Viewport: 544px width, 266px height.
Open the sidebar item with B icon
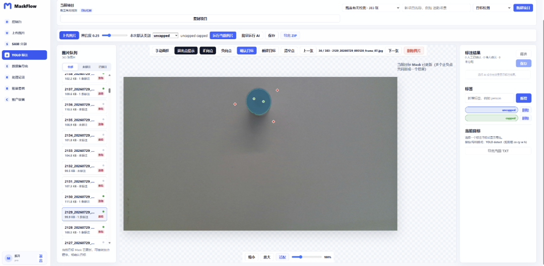click(x=24, y=88)
